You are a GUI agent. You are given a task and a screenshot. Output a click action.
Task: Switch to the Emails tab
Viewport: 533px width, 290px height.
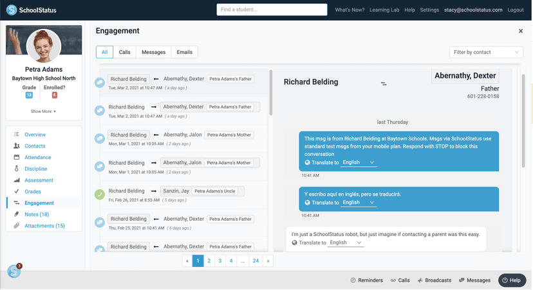[184, 52]
